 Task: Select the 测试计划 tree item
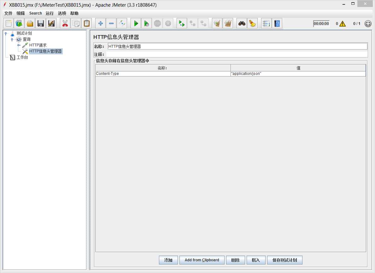24,33
